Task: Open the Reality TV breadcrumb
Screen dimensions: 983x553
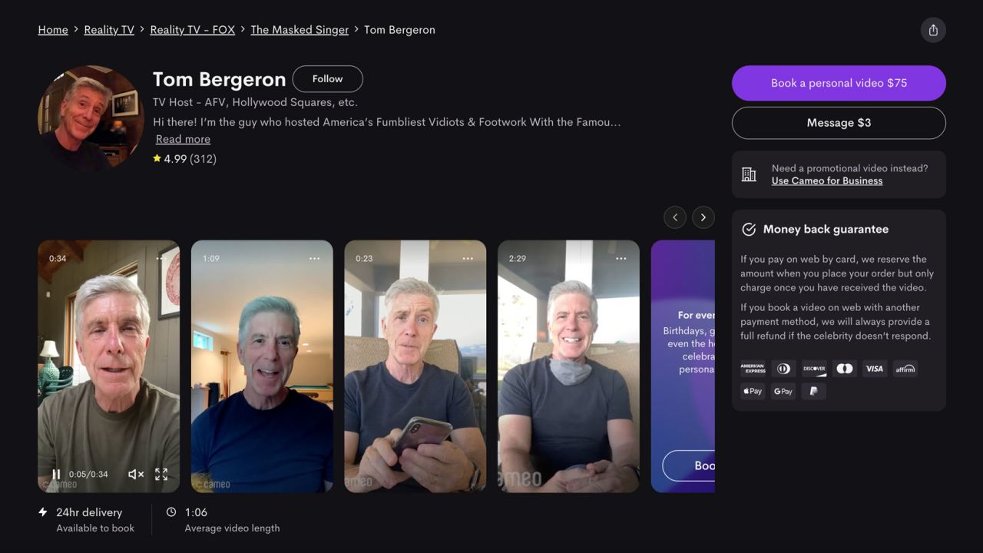Action: point(109,30)
